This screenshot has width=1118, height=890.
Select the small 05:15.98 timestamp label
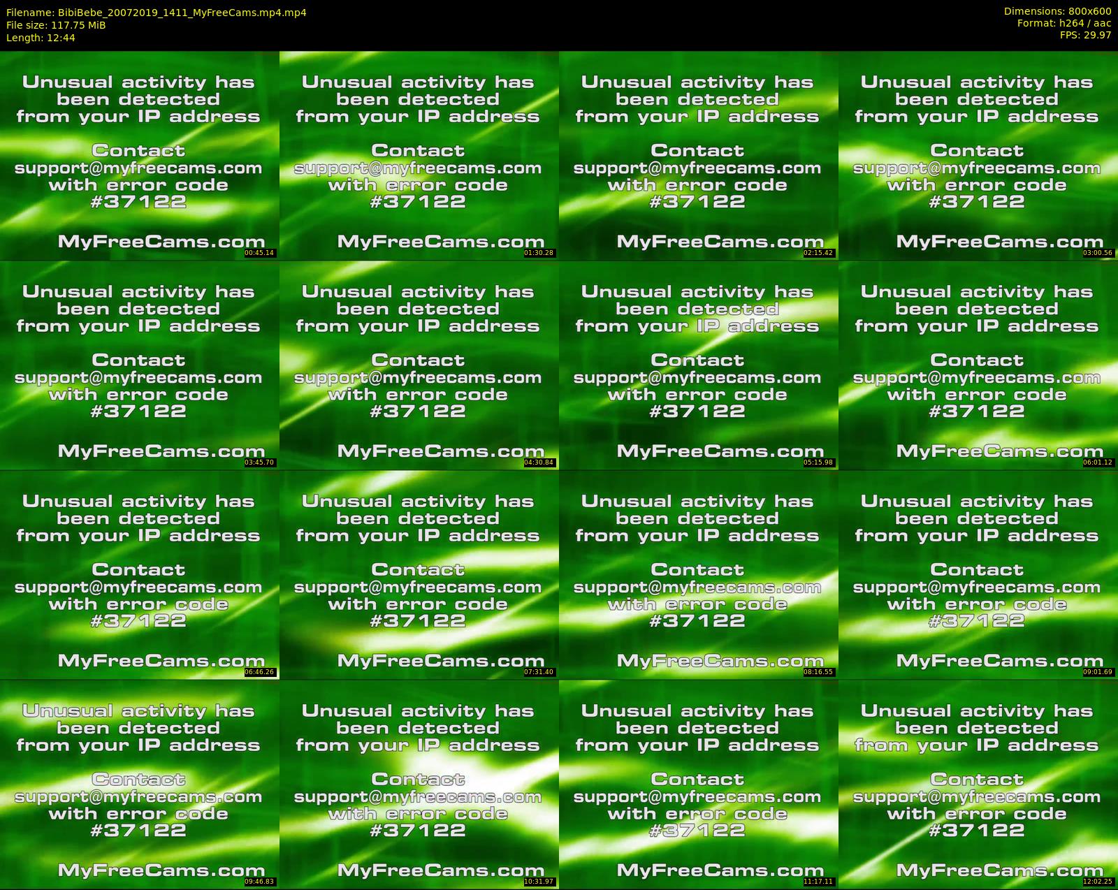[819, 462]
